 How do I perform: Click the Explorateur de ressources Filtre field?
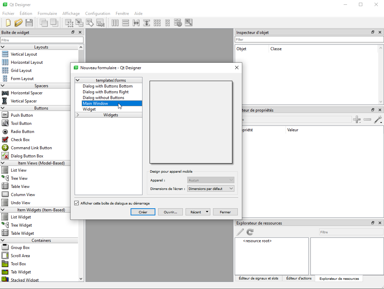click(x=351, y=232)
